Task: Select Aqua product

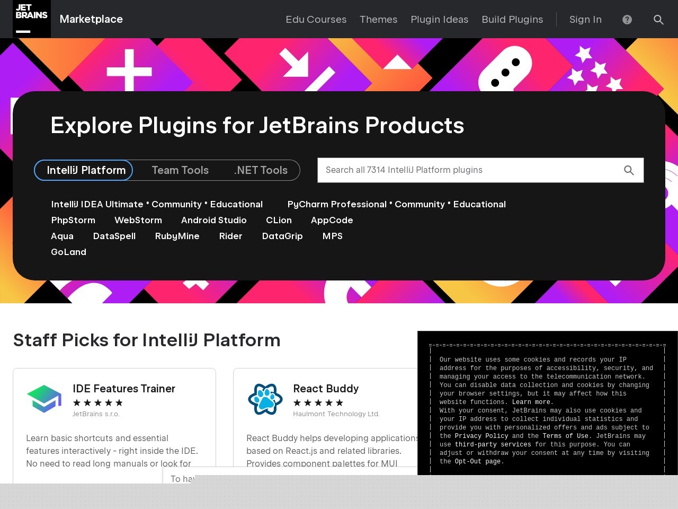Action: [62, 236]
